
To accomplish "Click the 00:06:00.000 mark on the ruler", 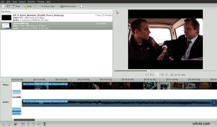I will pyautogui.click(x=150, y=80).
